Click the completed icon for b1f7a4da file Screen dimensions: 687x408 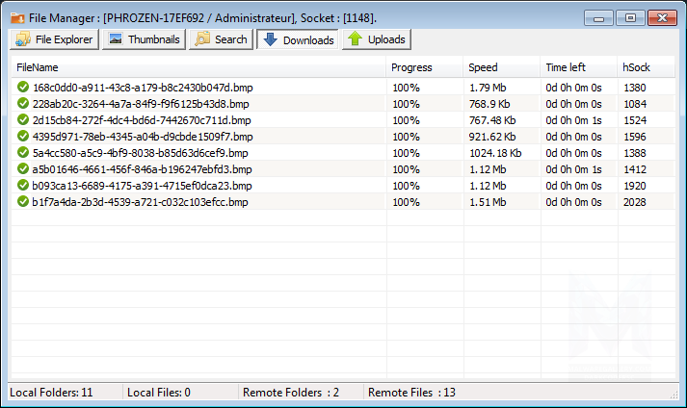[x=23, y=202]
